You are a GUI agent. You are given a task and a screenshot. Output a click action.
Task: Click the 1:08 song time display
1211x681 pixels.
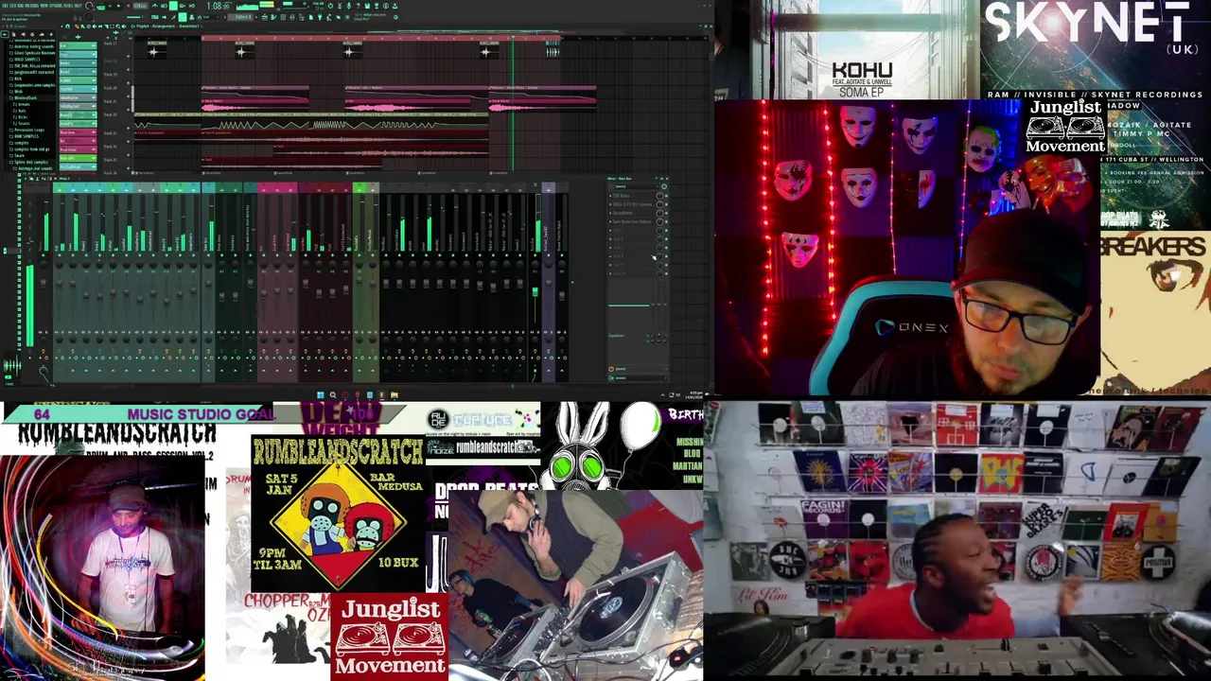click(219, 6)
